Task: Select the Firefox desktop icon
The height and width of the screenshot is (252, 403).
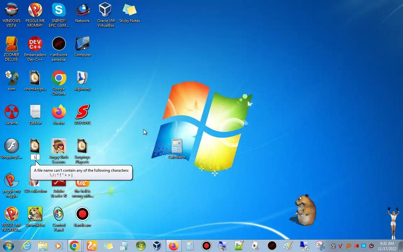Action: (x=59, y=115)
